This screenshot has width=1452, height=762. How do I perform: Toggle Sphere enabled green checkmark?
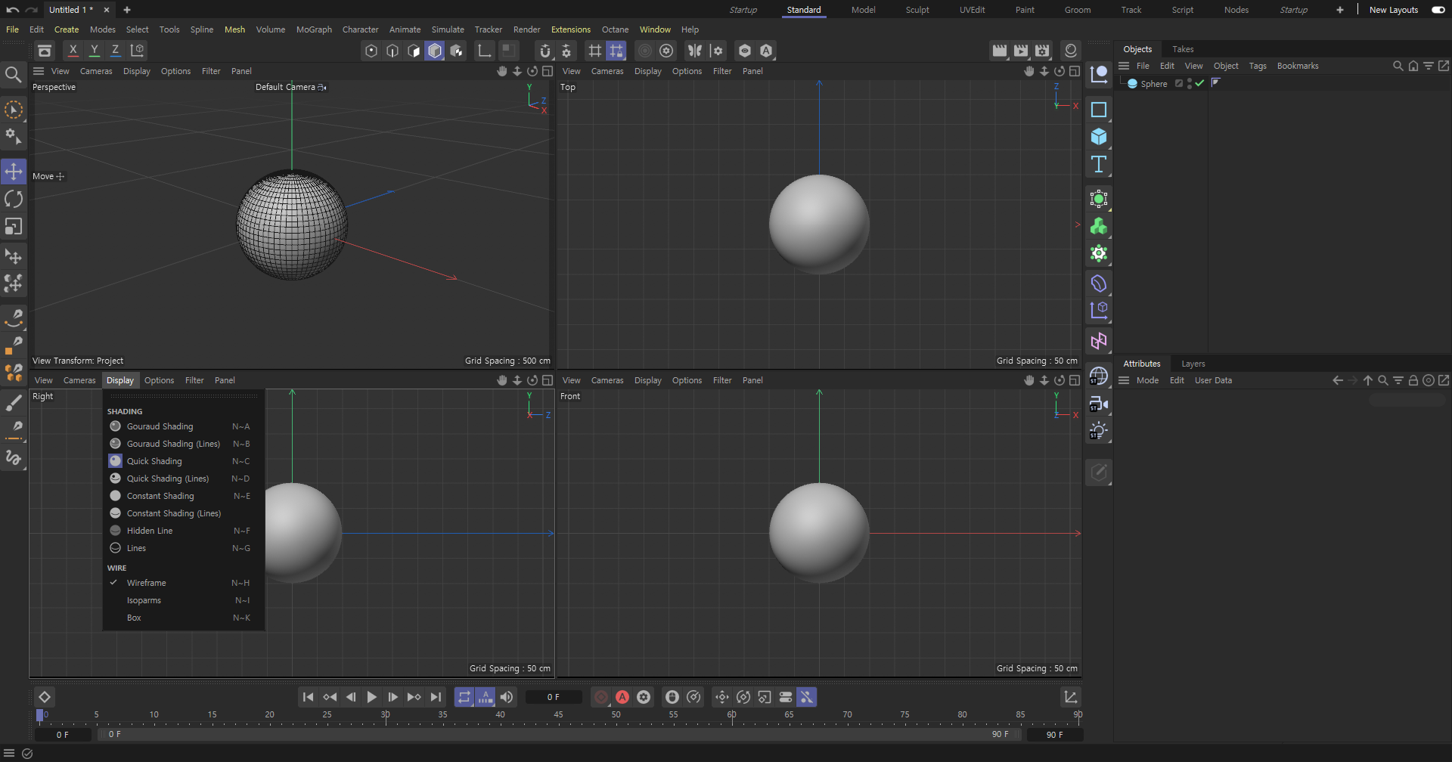(x=1199, y=83)
